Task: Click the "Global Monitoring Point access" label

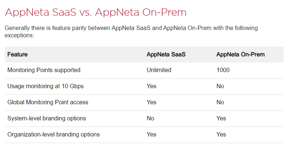Action: point(48,102)
